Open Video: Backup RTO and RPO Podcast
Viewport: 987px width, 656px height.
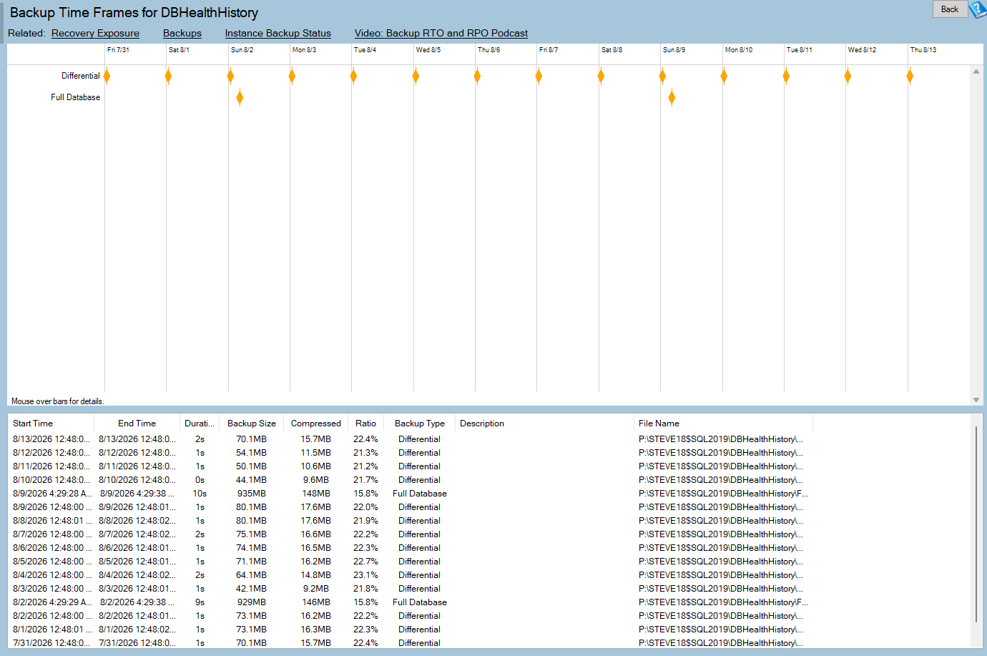tap(441, 33)
